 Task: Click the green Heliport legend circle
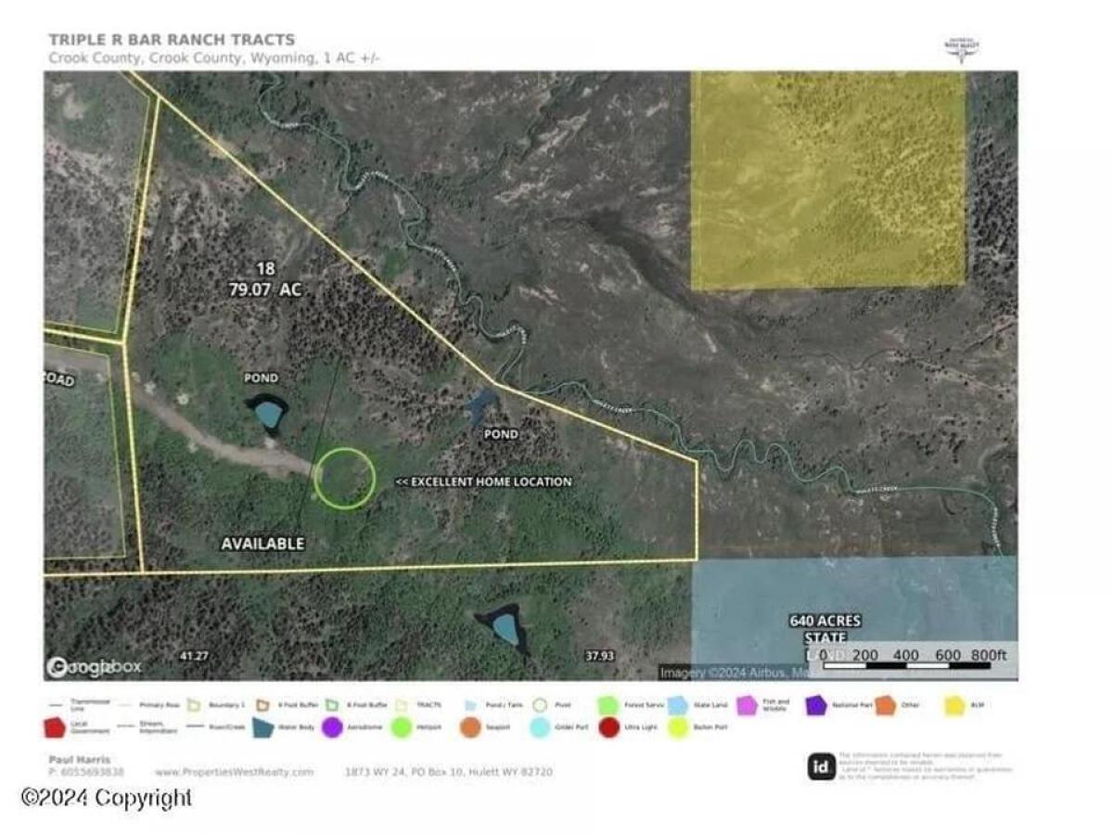point(402,728)
